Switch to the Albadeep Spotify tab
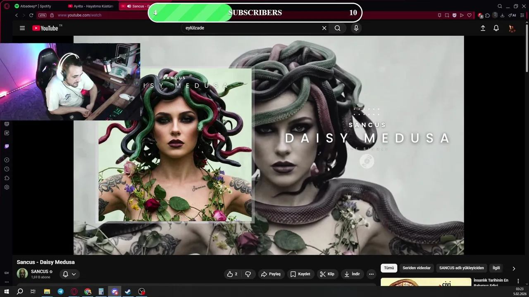Screen dimensions: 529x297 coord(36,6)
